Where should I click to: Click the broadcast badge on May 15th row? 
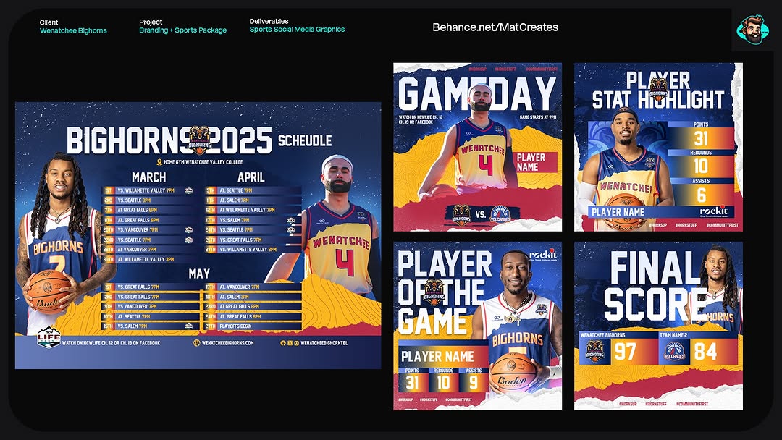pos(188,326)
